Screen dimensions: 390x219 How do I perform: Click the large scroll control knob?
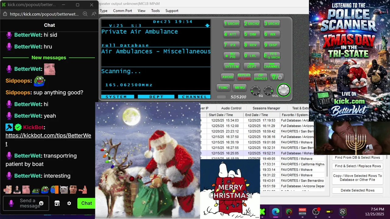point(284,90)
